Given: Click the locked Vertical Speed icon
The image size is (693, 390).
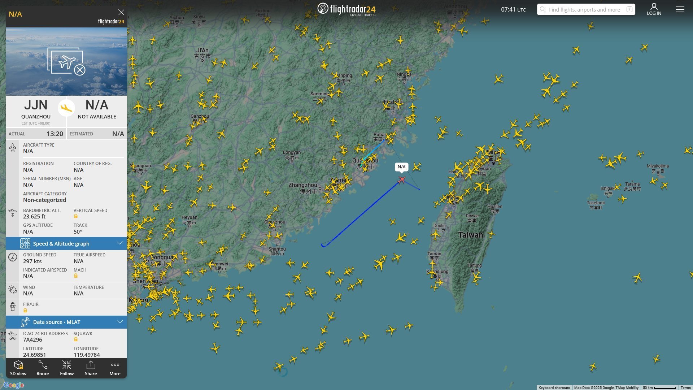Looking at the screenshot, I should (x=76, y=216).
